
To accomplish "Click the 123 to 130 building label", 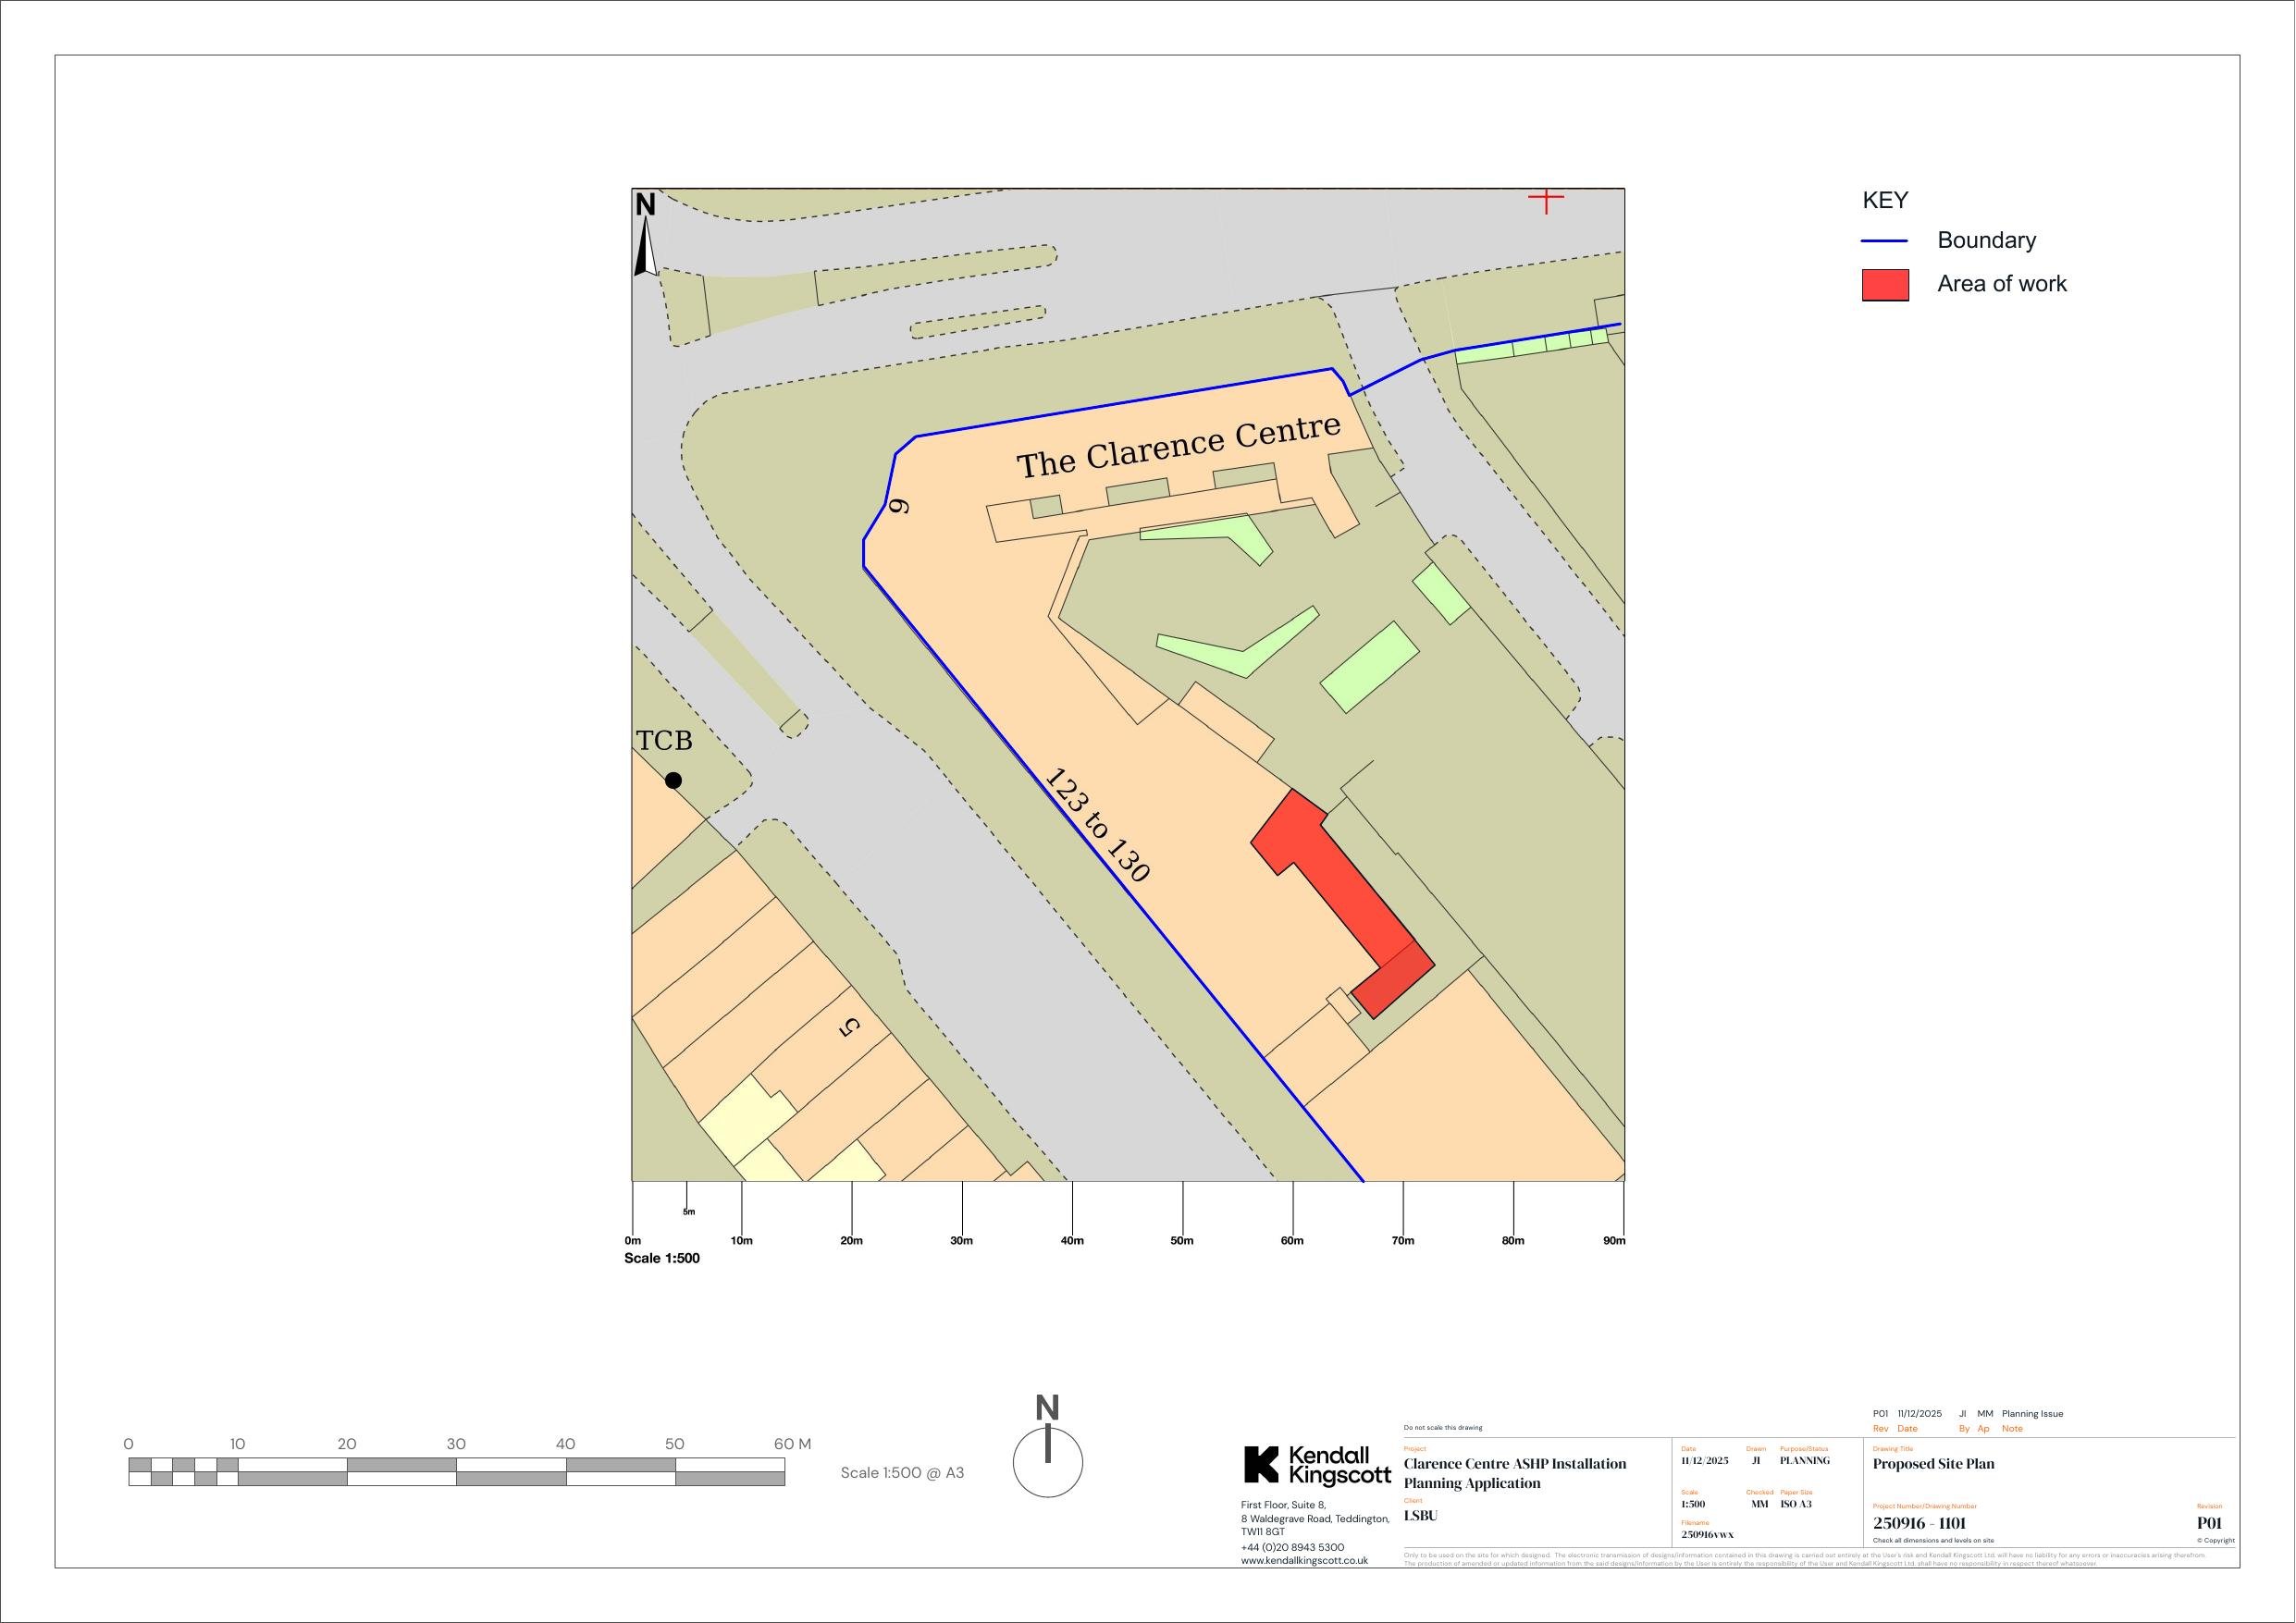I will (1096, 825).
